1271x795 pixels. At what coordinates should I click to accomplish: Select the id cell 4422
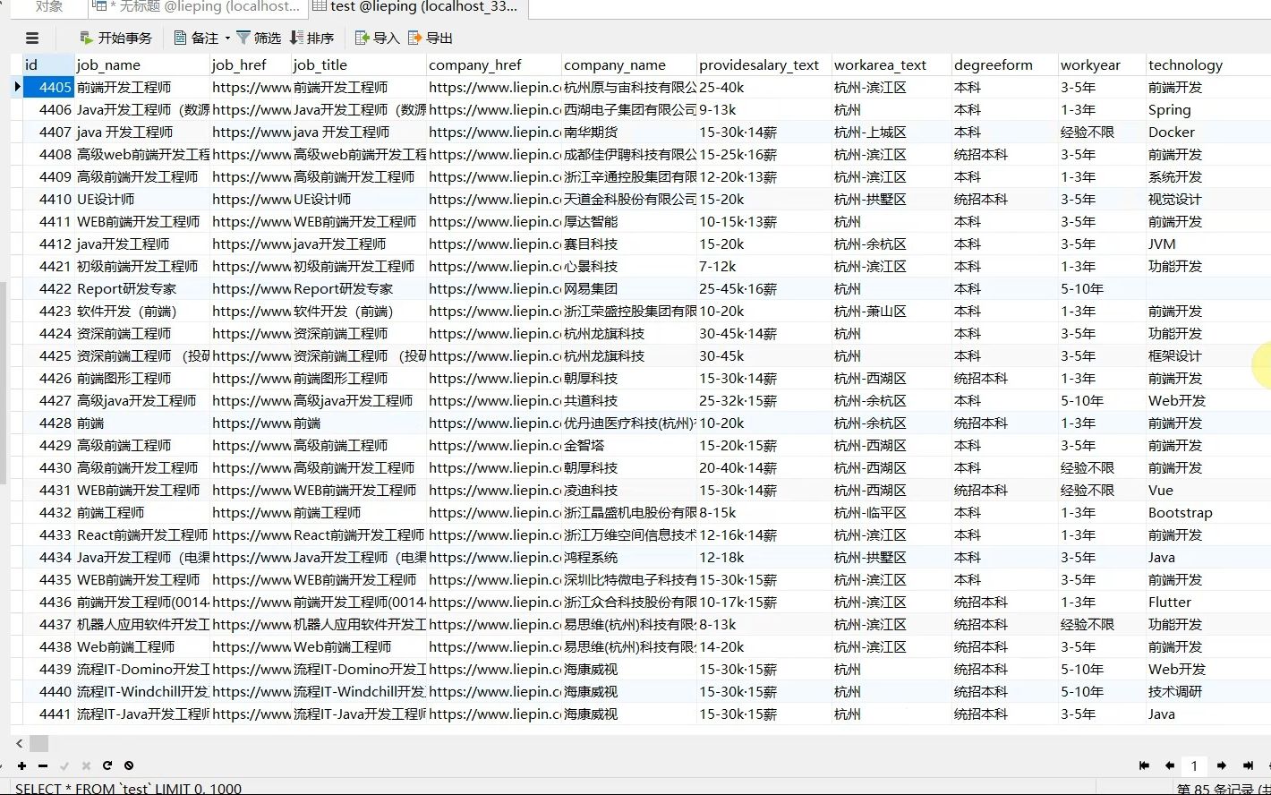(48, 288)
